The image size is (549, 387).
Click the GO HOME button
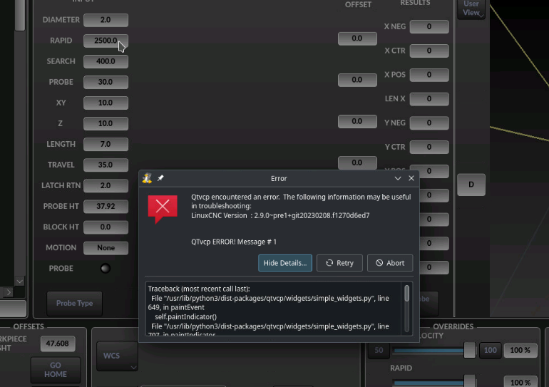[x=56, y=370]
